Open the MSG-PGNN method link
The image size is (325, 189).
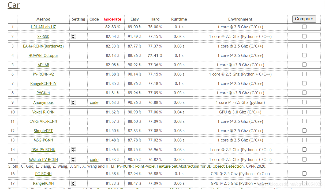(x=43, y=140)
